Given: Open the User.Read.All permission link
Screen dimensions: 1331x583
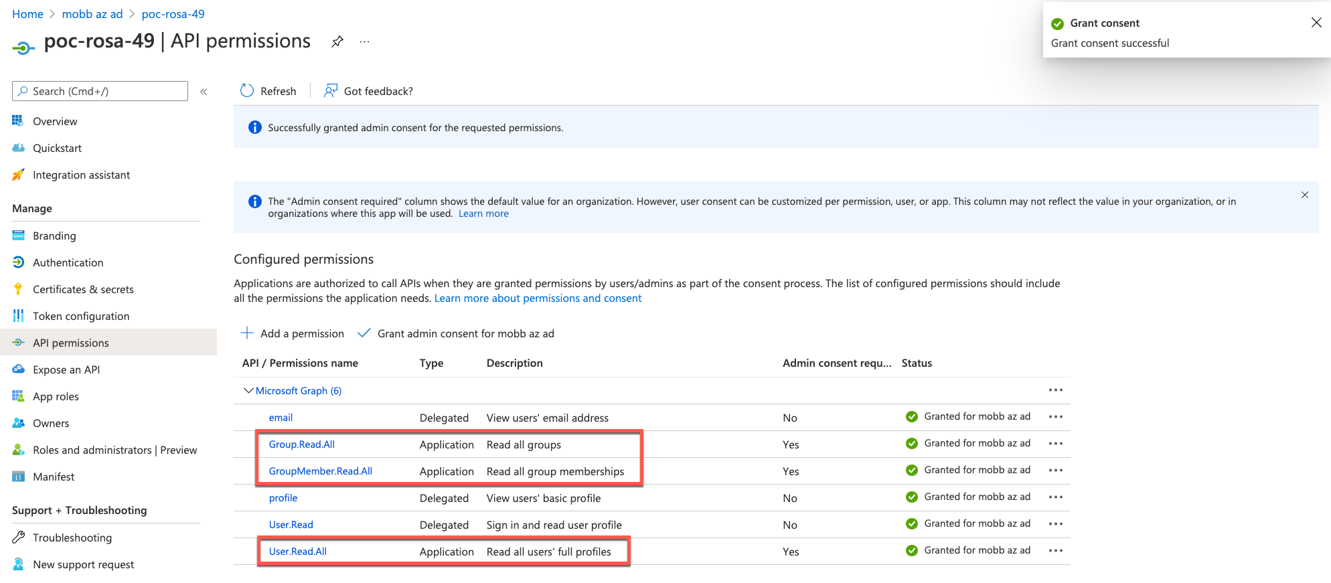Looking at the screenshot, I should tap(297, 552).
